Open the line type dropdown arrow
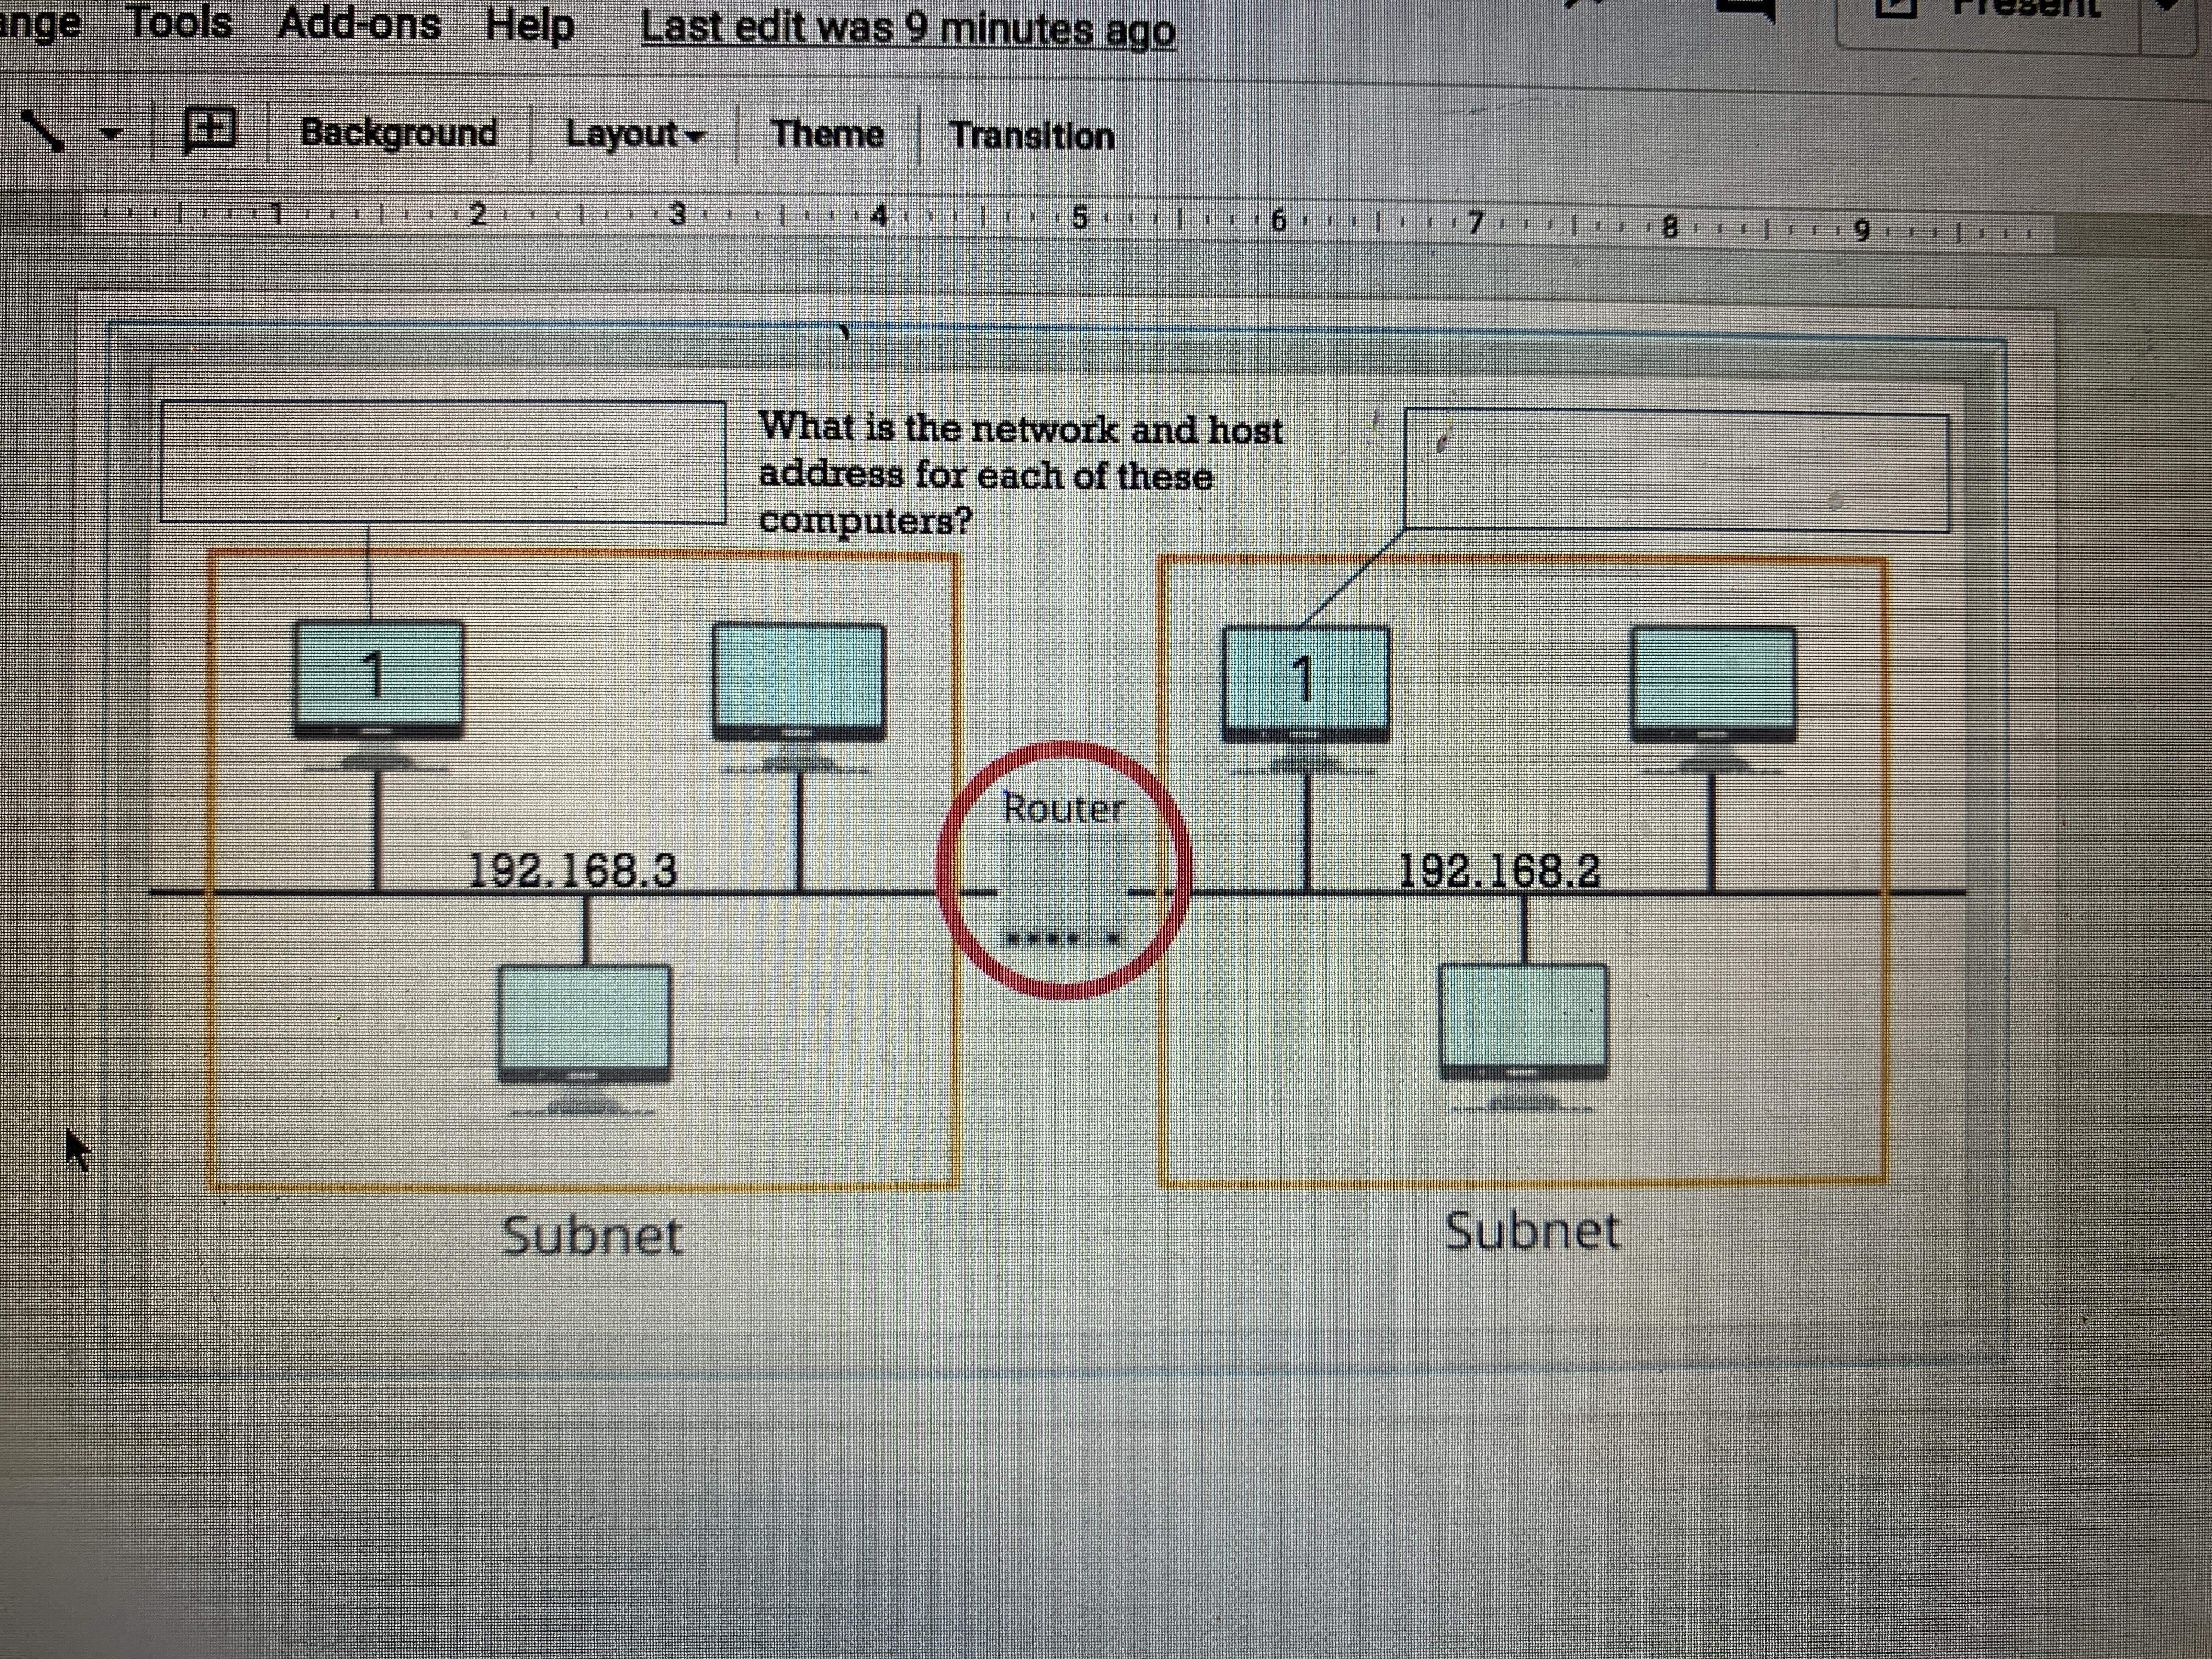Image resolution: width=2212 pixels, height=1659 pixels. pos(112,134)
